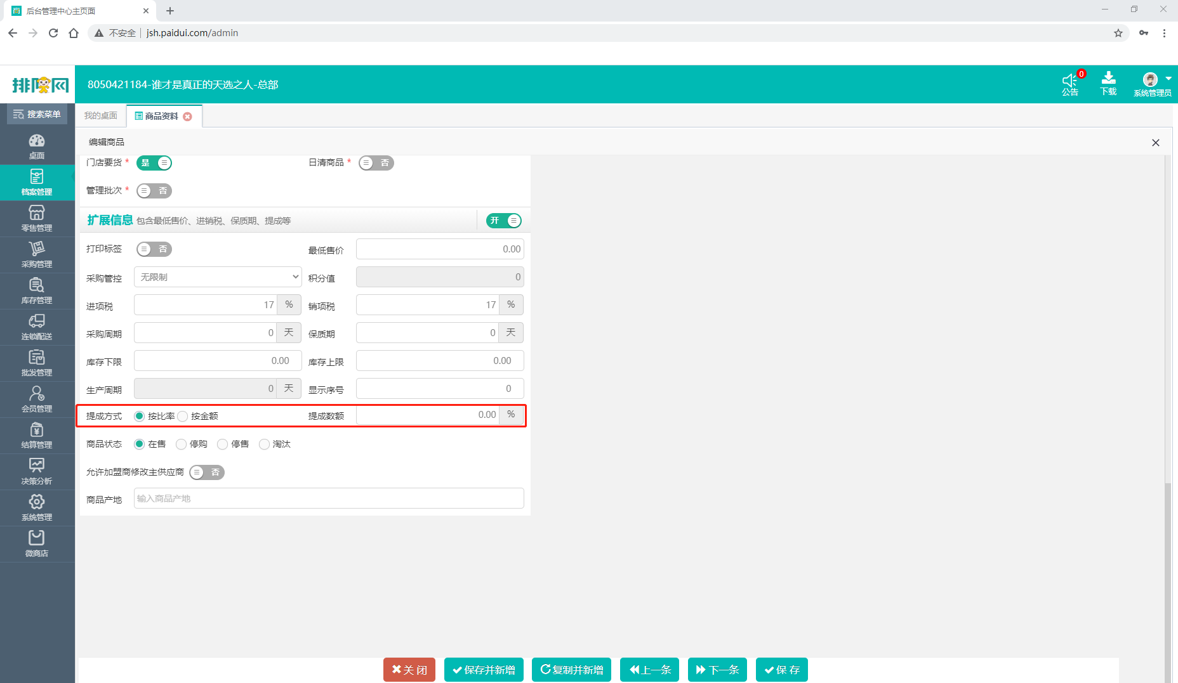Open the browser three-dot menu
Image resolution: width=1178 pixels, height=683 pixels.
coord(1164,33)
